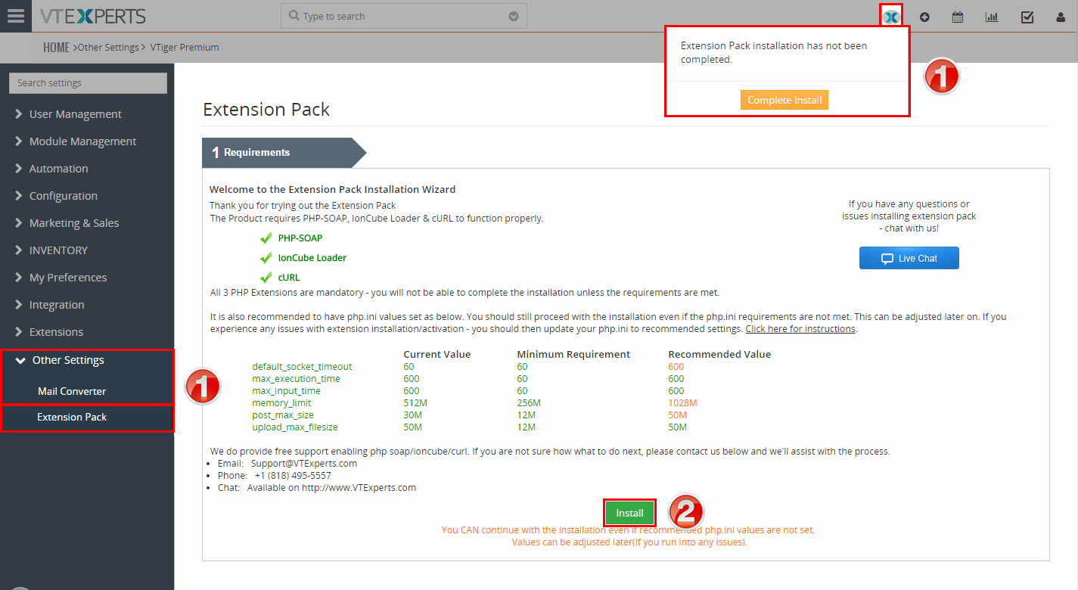Click the Current Value column header
Screen dimensions: 1078x590
click(x=437, y=354)
